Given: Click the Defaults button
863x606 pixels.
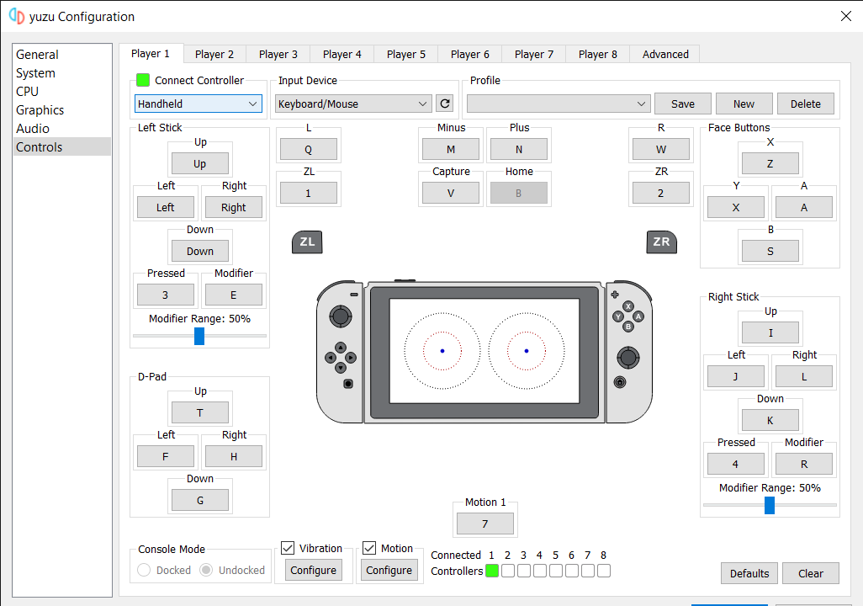Looking at the screenshot, I should pos(749,573).
